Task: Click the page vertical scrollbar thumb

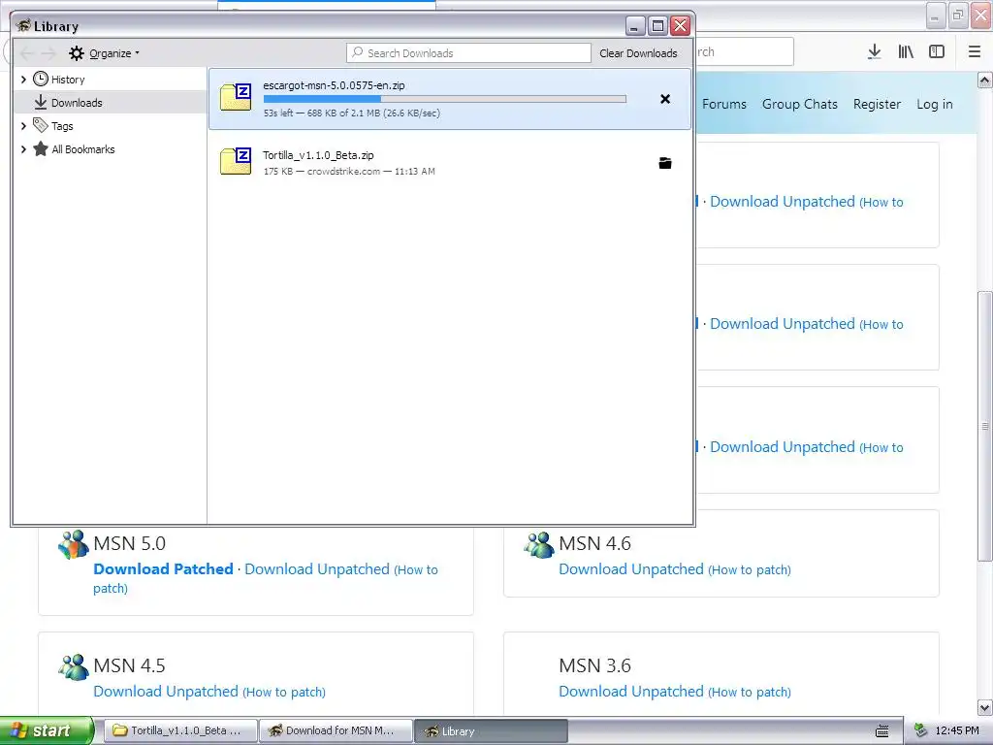Action: 985,426
